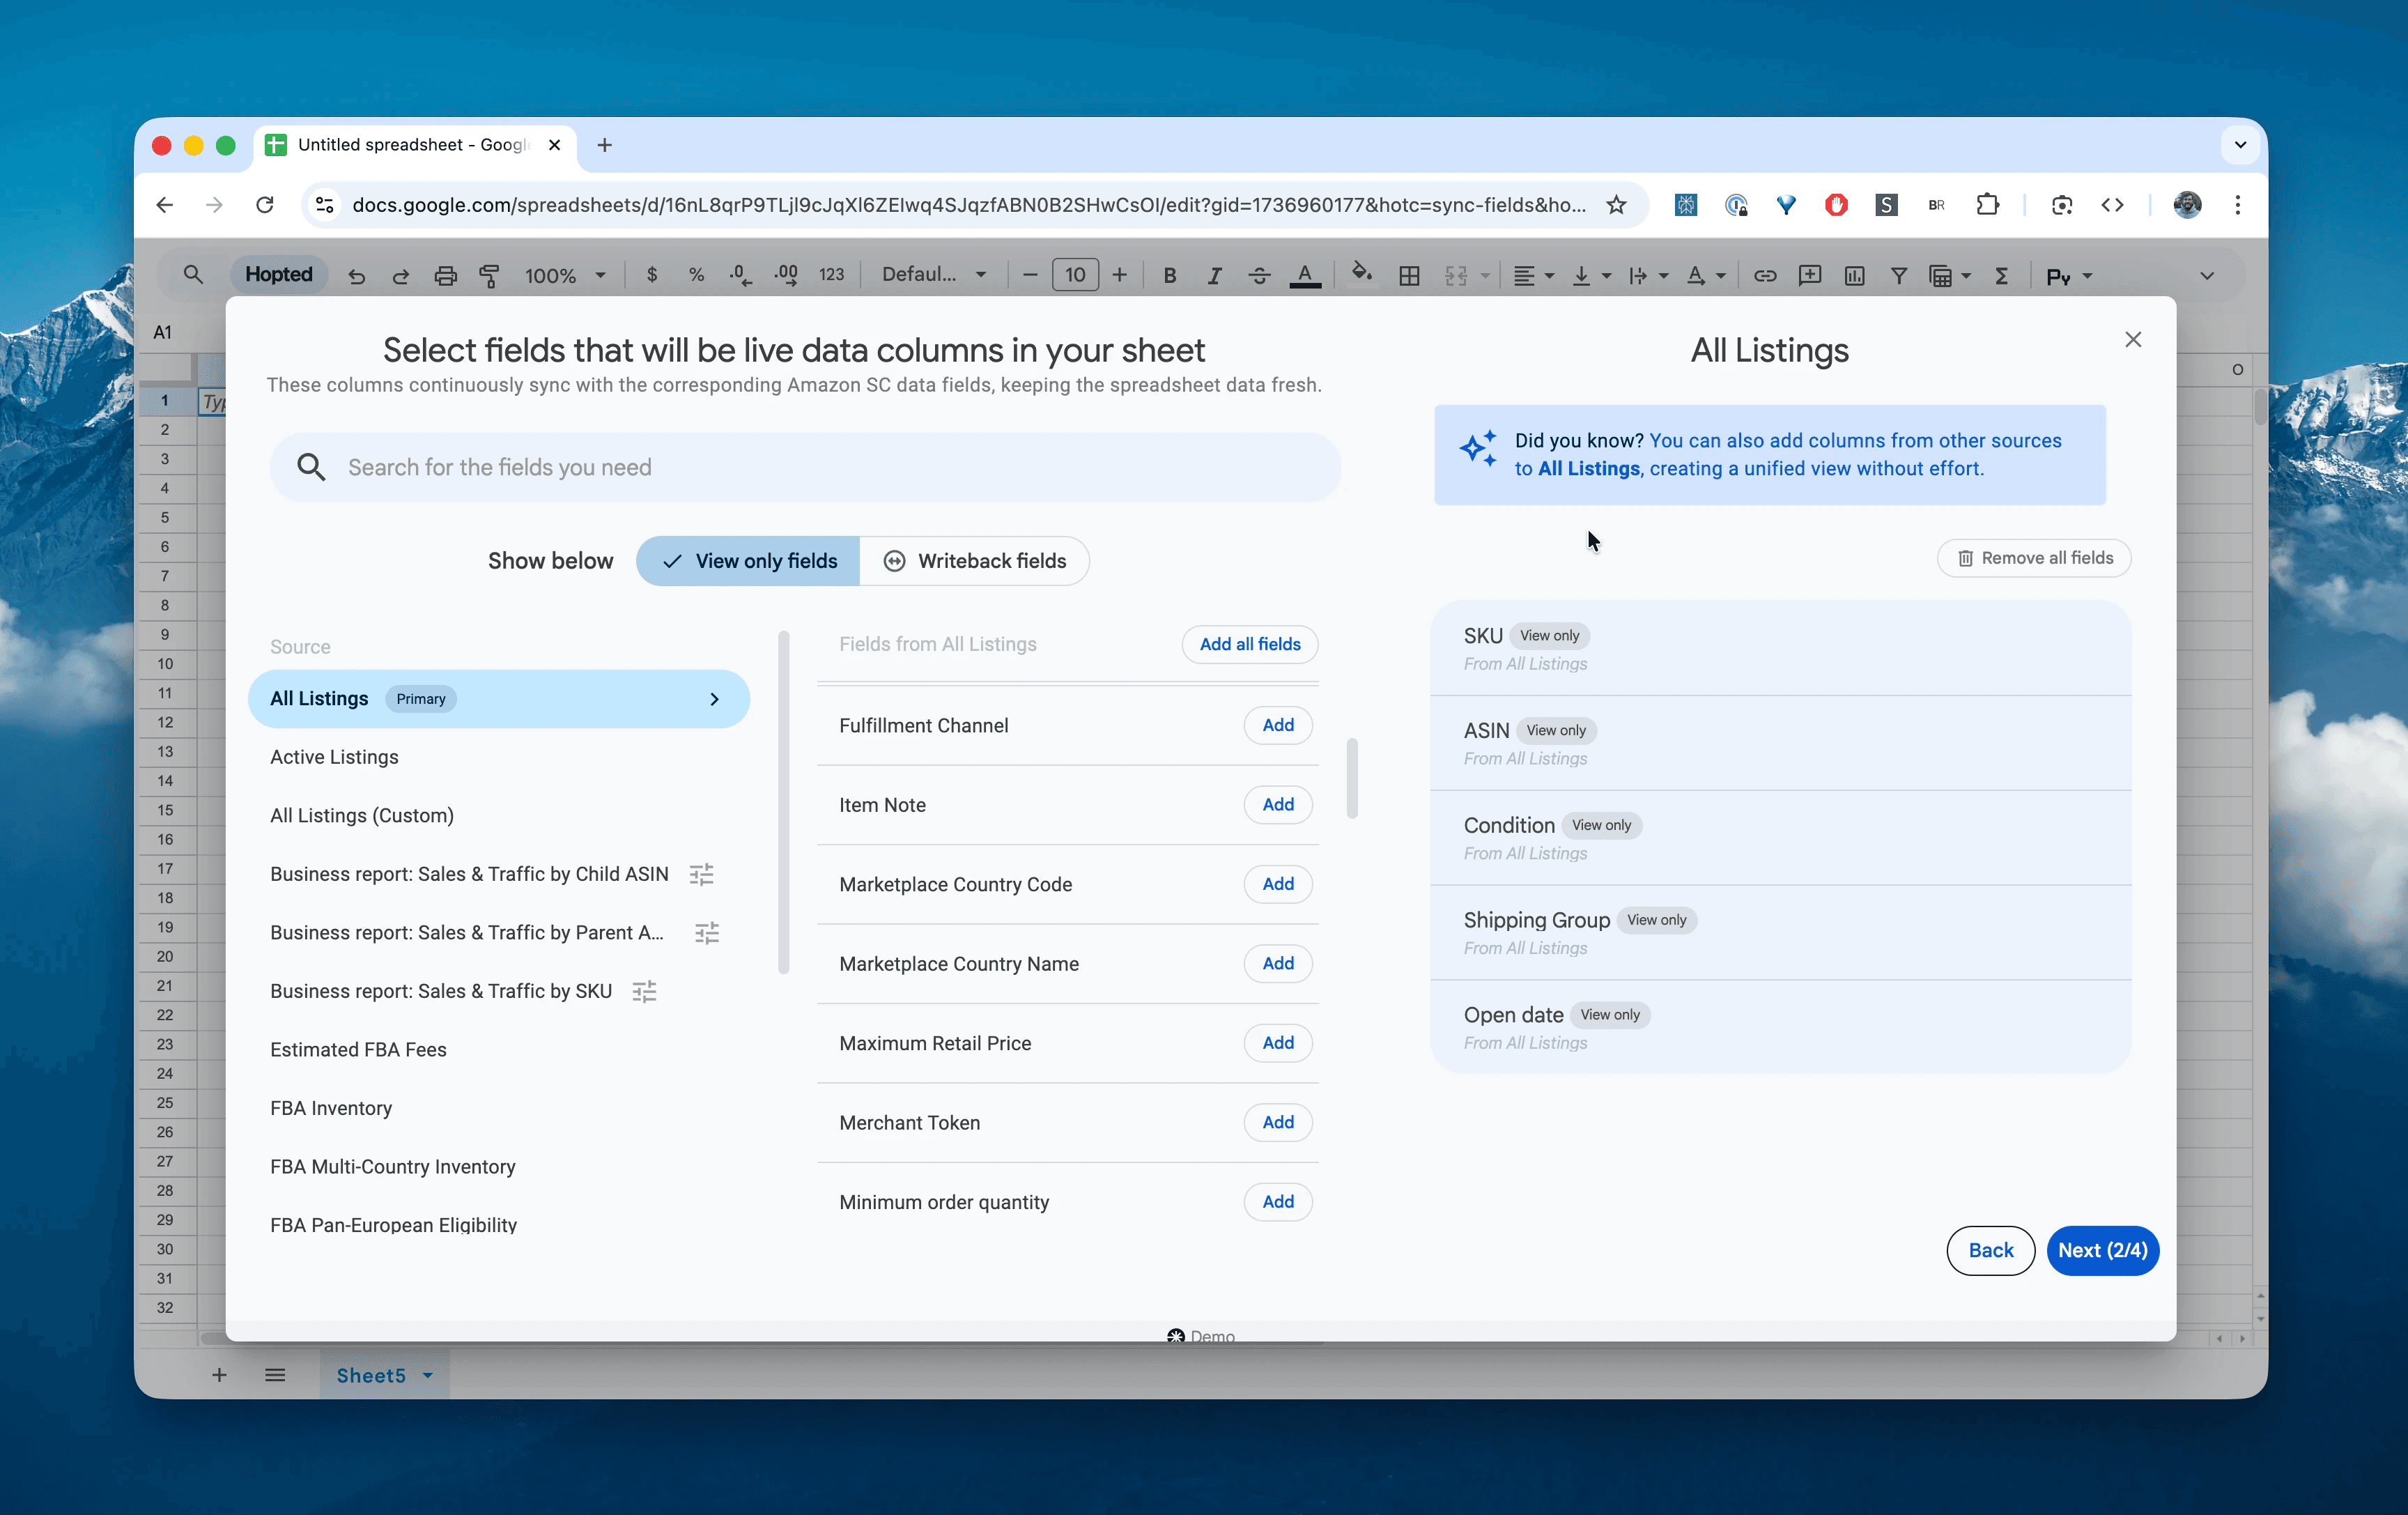Viewport: 2408px width, 1515px height.
Task: Click the font size 10 box
Action: tap(1075, 275)
